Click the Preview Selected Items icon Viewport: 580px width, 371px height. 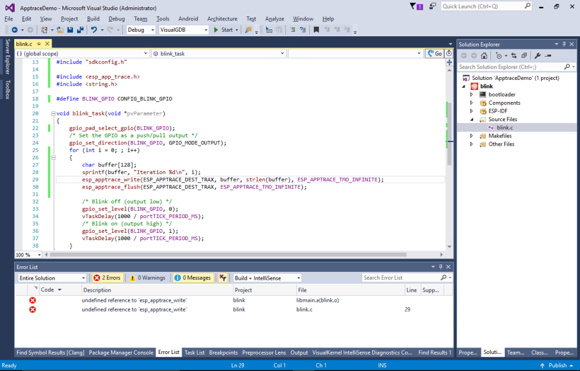click(x=548, y=56)
